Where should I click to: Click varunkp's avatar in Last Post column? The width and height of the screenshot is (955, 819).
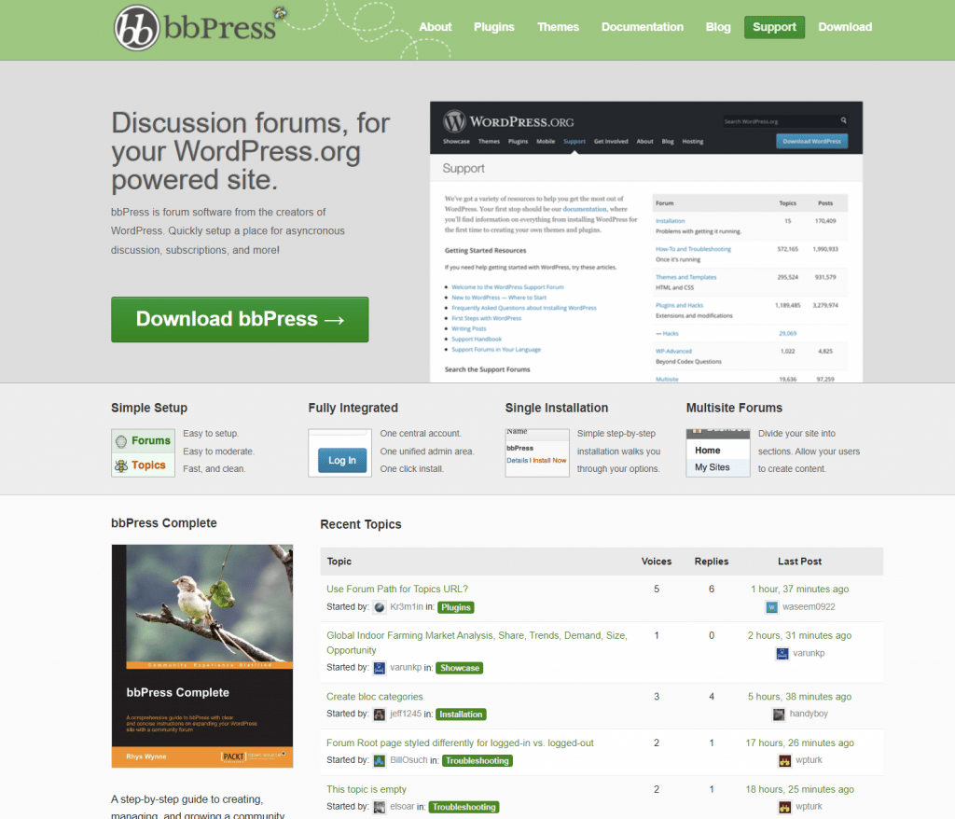point(782,653)
